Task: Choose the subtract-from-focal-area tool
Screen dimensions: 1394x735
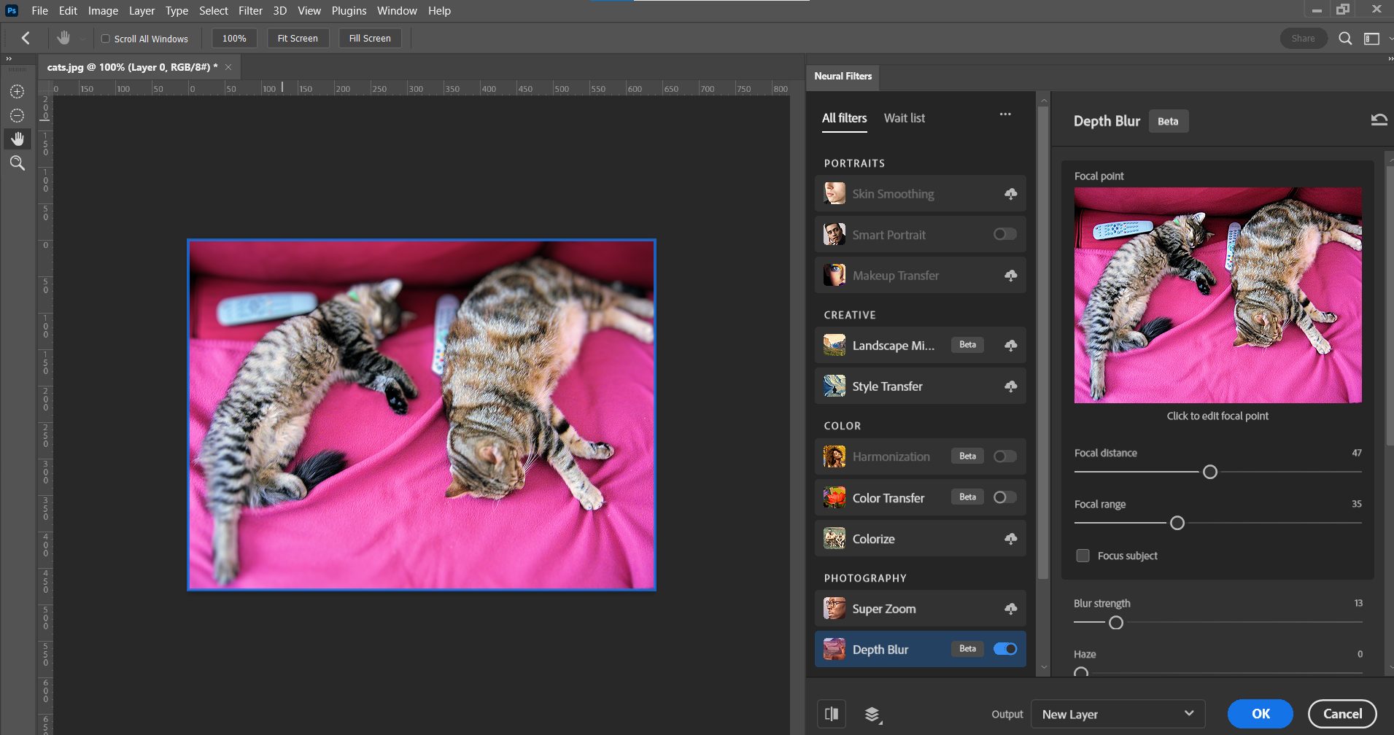Action: tap(17, 114)
